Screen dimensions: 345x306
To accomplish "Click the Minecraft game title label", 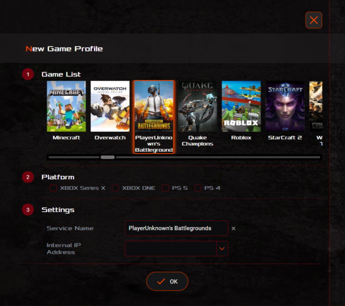I will coord(66,138).
